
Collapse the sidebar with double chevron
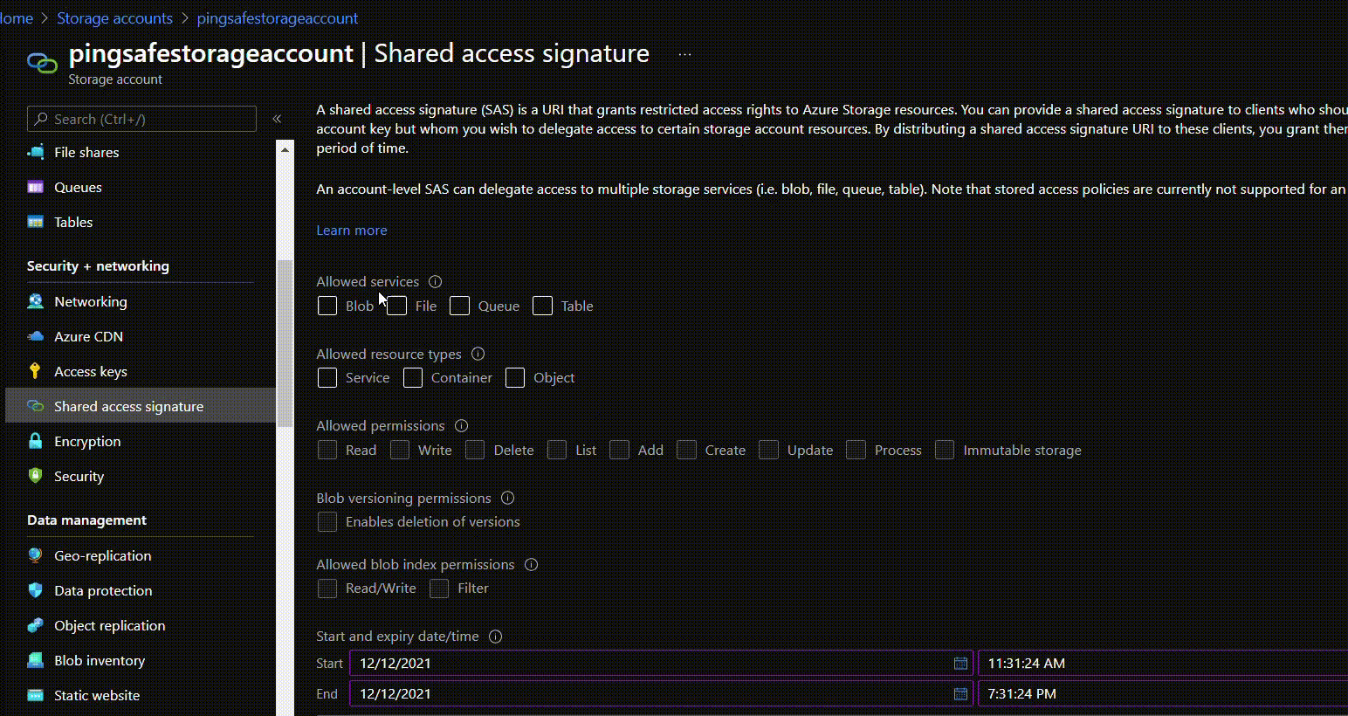[x=277, y=119]
